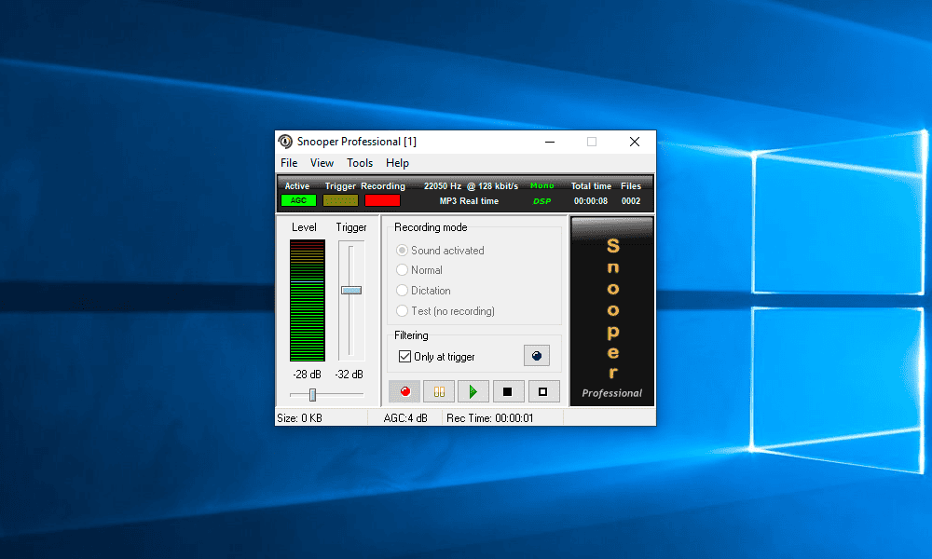932x559 pixels.
Task: Click the Snooper Professional logo panel
Action: (612, 311)
